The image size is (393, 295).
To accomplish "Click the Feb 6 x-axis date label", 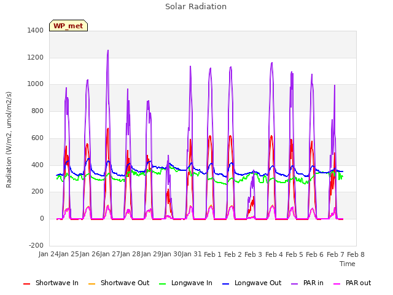I will coord(315,254).
